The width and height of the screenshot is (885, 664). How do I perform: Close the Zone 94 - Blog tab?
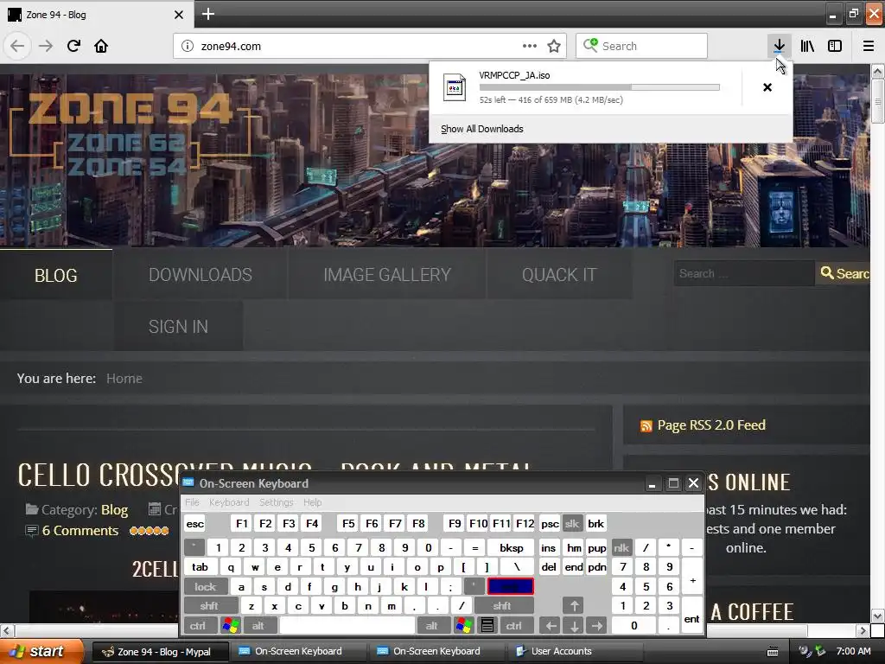pos(178,15)
